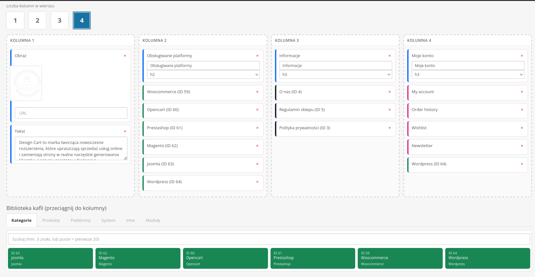Remove Regulamin sklepu (ID 5) tile
Image resolution: width=535 pixels, height=277 pixels.
(389, 110)
